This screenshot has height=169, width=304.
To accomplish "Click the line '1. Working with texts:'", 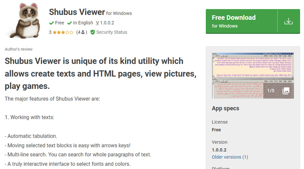I will click(29, 117).
